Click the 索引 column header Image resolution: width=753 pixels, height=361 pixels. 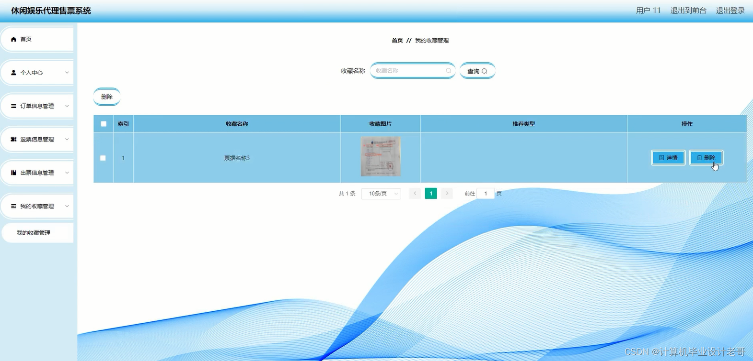[123, 124]
